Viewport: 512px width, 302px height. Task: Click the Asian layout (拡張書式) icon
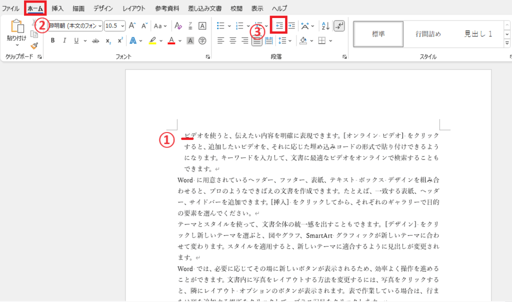pyautogui.click(x=305, y=26)
